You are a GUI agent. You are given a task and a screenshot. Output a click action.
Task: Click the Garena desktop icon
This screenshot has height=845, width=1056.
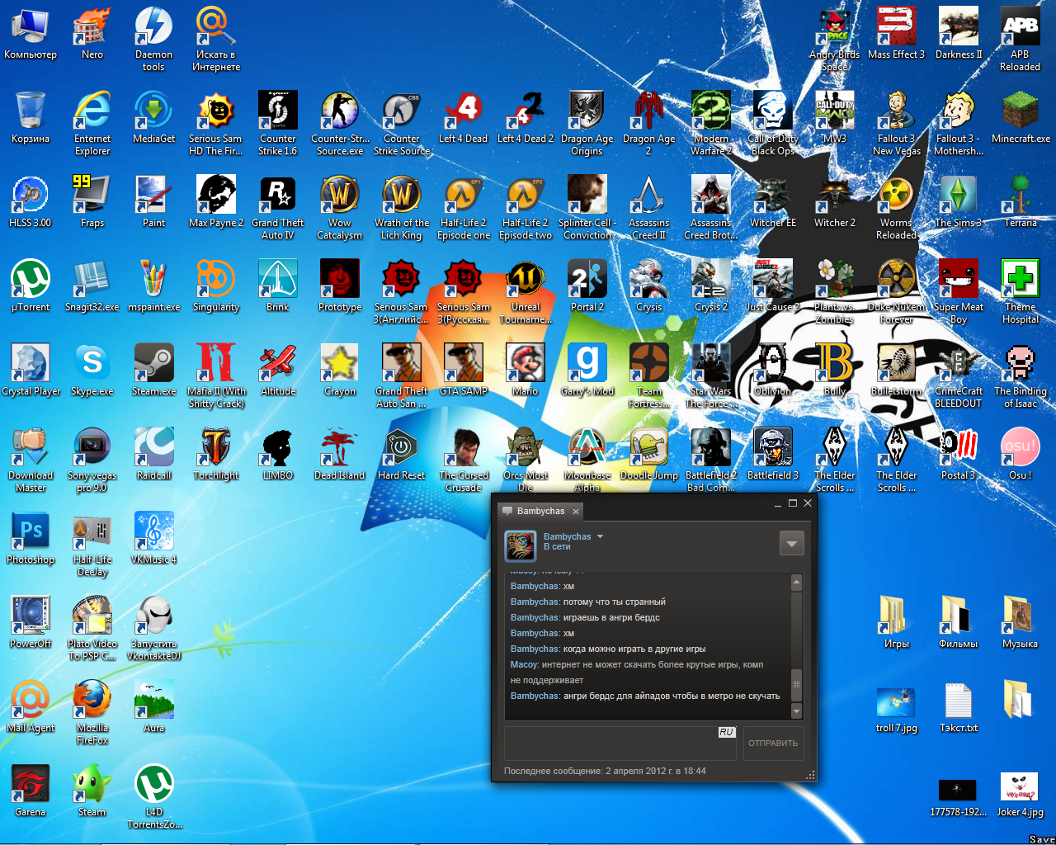31,791
